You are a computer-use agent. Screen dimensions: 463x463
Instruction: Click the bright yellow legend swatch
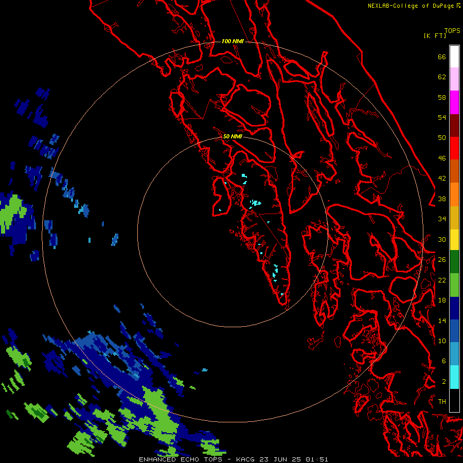454,240
